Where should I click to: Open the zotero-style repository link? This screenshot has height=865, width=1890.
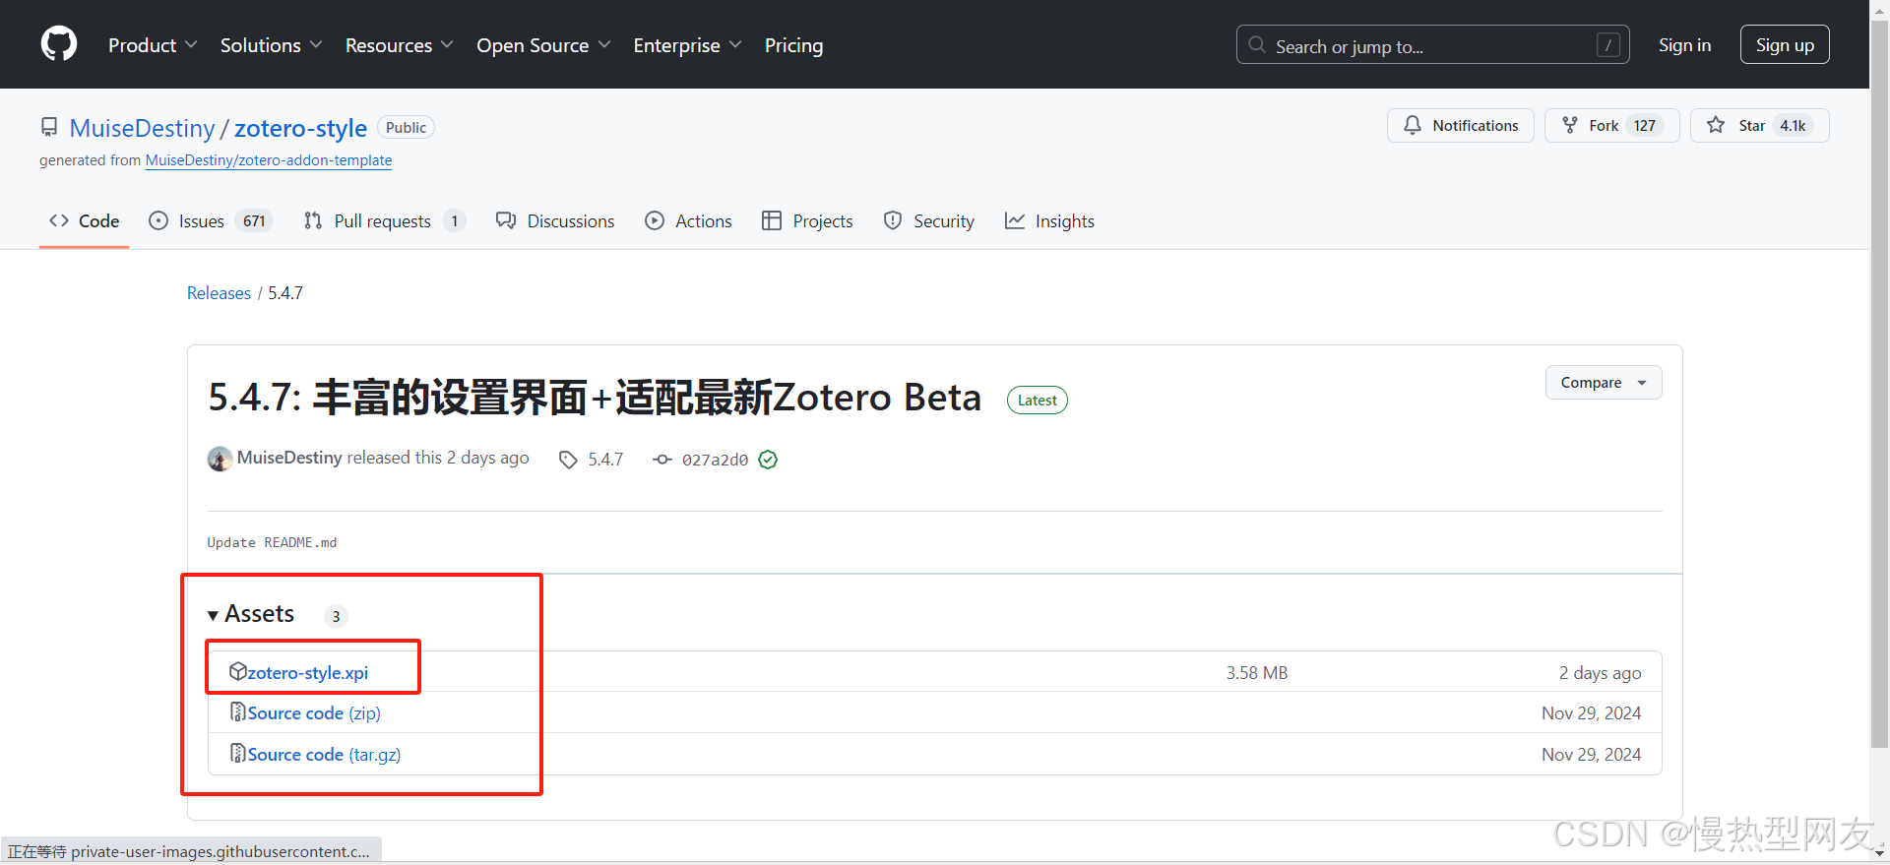coord(300,128)
